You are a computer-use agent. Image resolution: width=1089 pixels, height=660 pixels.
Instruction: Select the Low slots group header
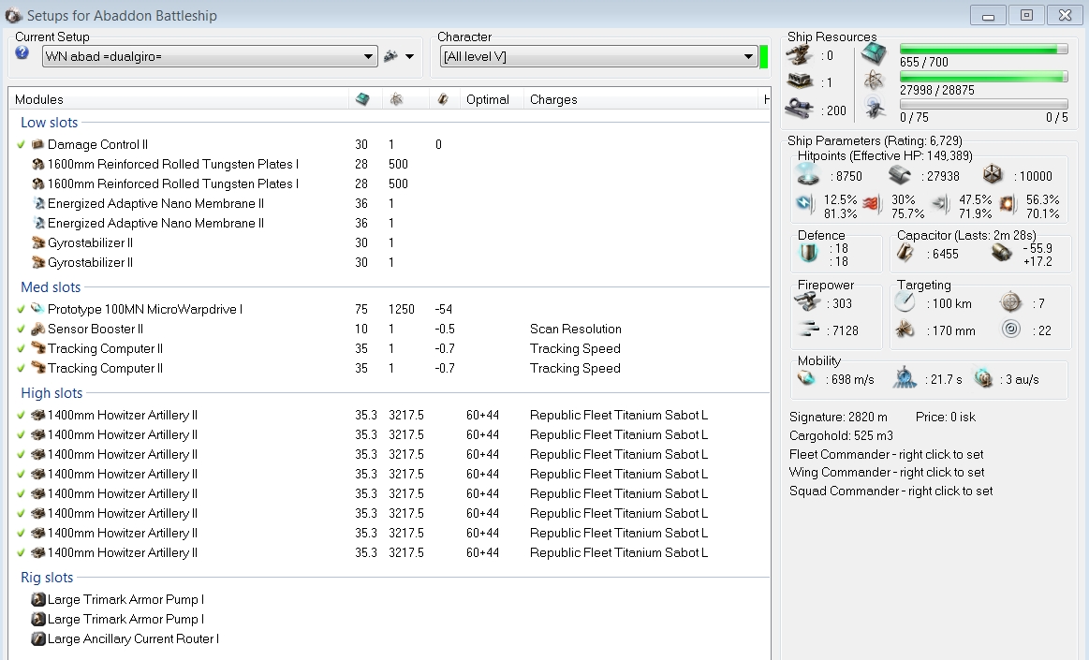[49, 122]
